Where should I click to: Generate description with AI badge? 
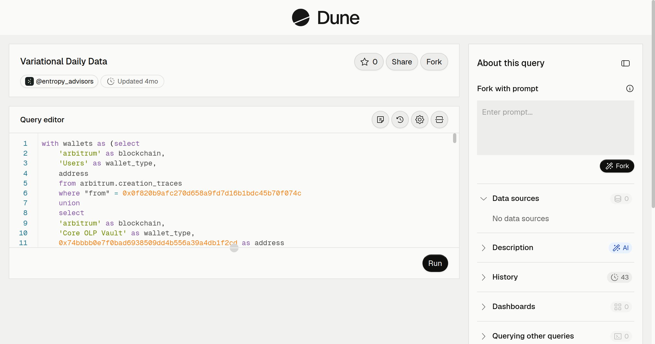pyautogui.click(x=620, y=248)
